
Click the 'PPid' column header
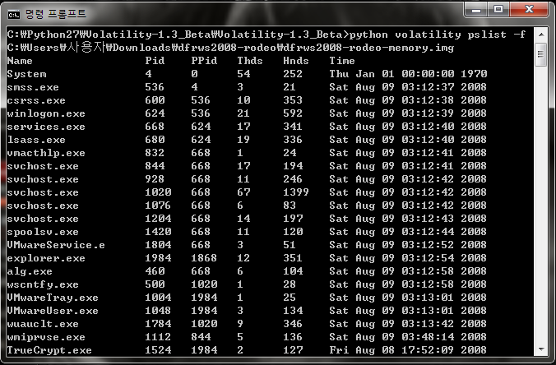[204, 61]
